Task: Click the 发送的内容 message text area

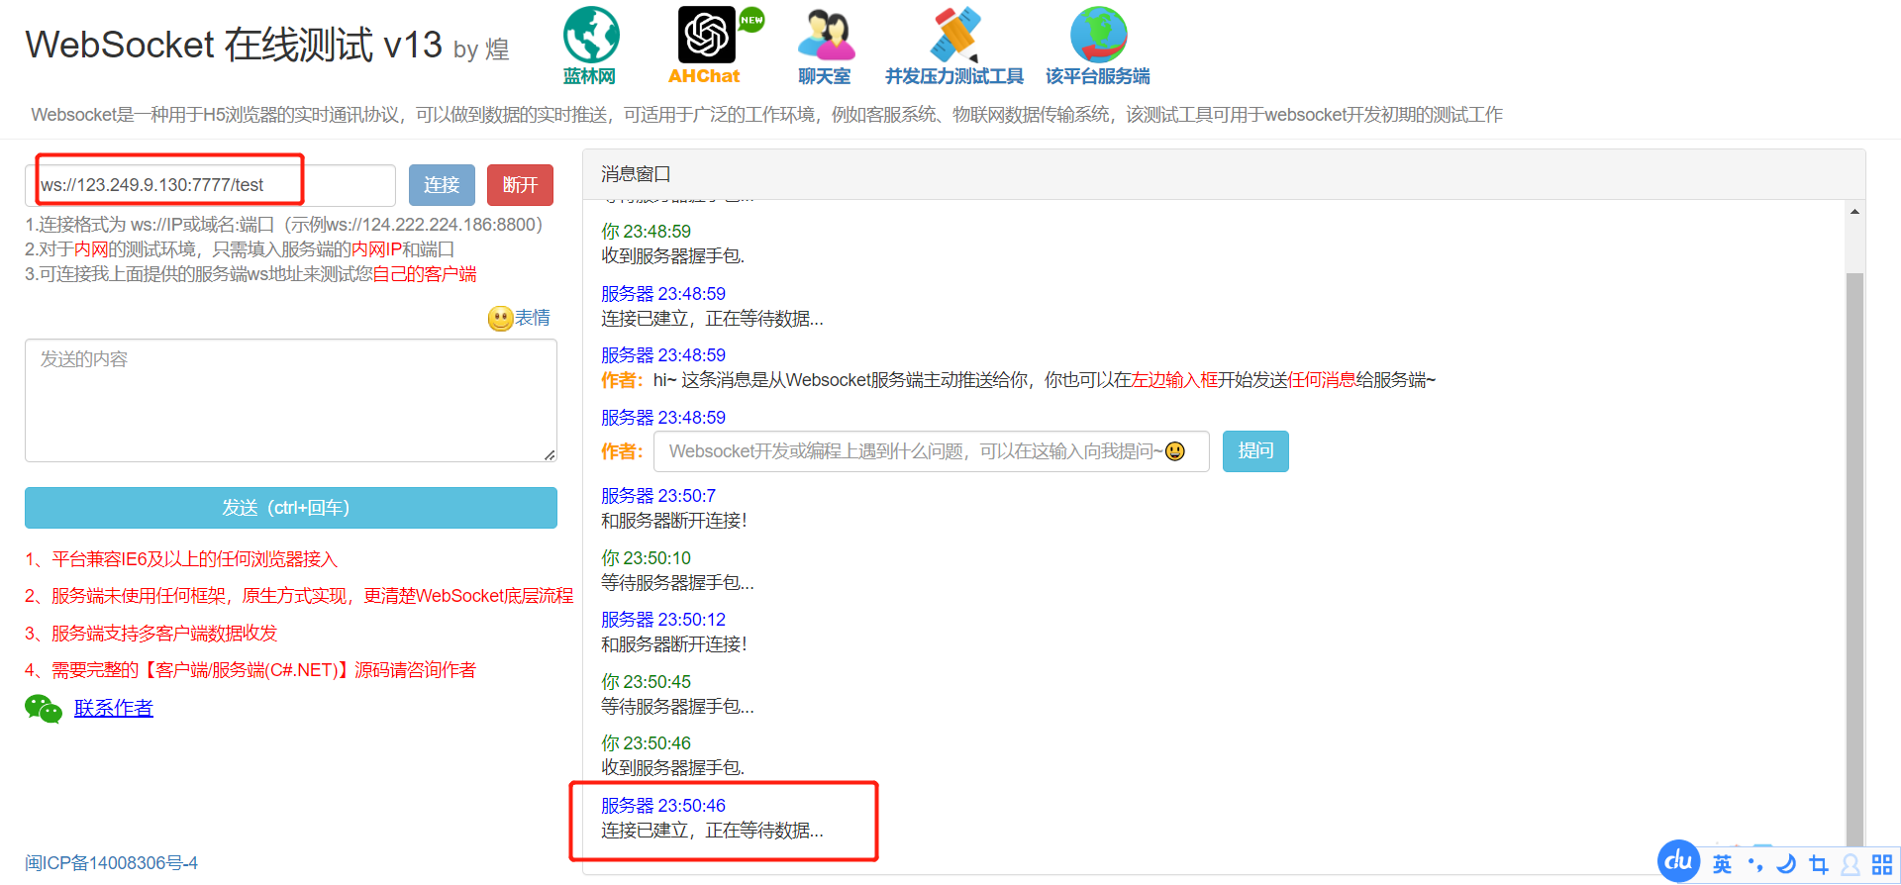Action: pos(291,400)
